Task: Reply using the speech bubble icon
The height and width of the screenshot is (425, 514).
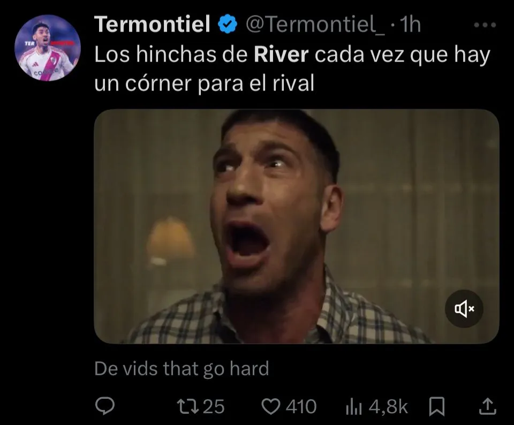Action: 105,406
